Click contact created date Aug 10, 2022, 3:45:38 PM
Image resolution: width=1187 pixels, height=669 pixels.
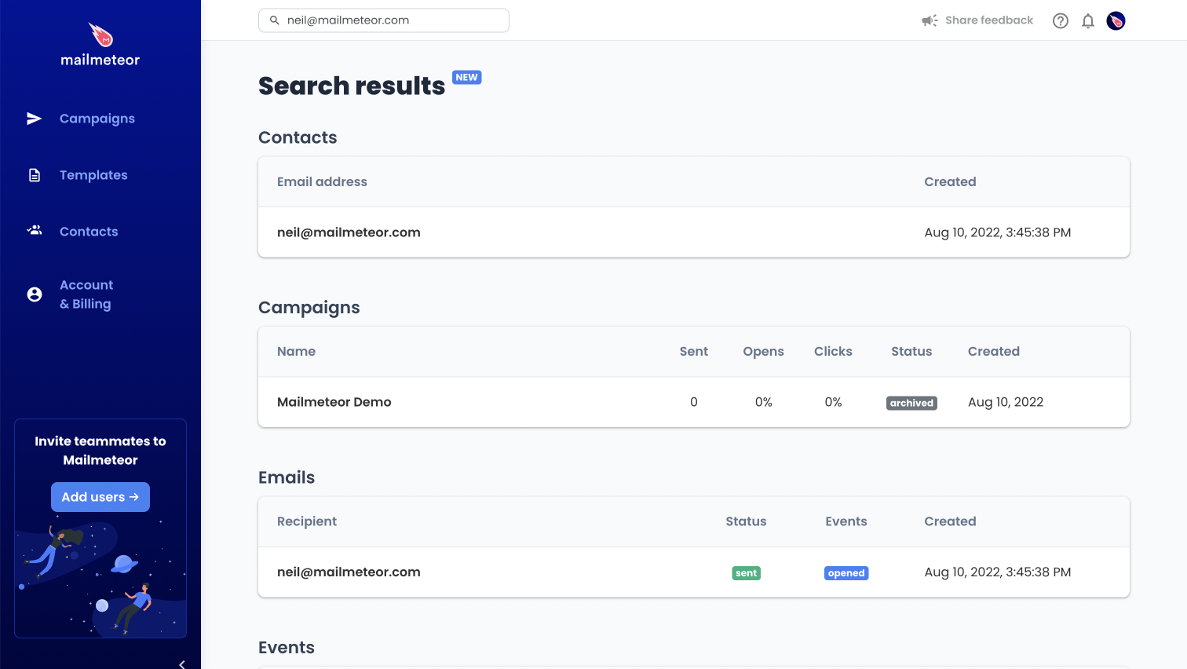[998, 232]
